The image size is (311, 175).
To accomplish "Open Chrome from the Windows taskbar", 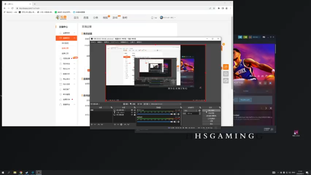I will point(21,173).
